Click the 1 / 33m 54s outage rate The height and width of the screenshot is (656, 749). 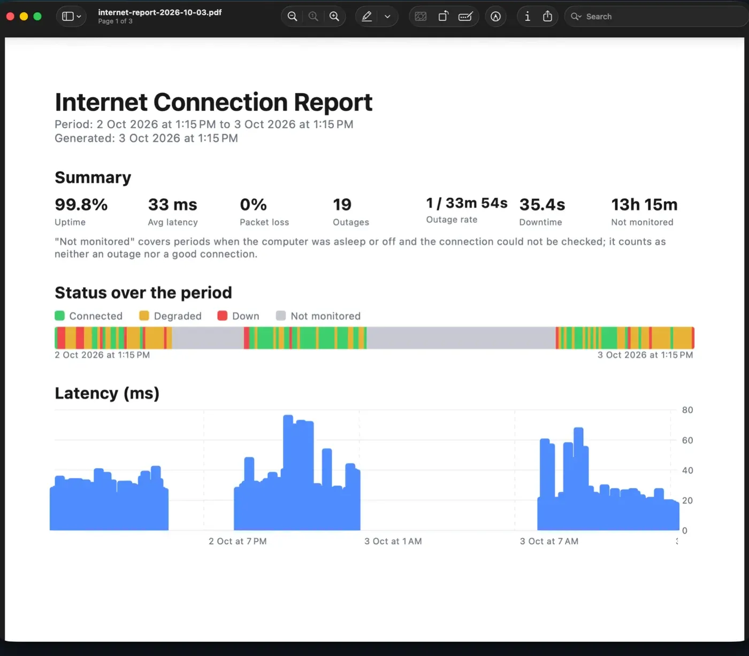(x=467, y=203)
